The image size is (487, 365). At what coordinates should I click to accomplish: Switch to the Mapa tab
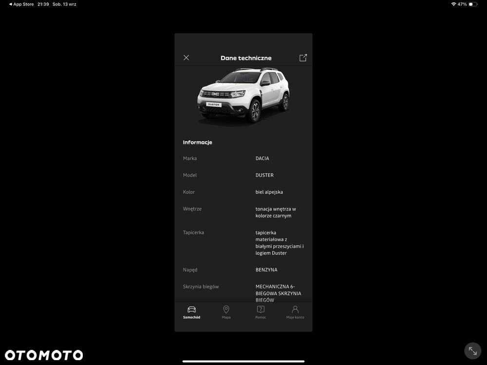click(x=226, y=312)
